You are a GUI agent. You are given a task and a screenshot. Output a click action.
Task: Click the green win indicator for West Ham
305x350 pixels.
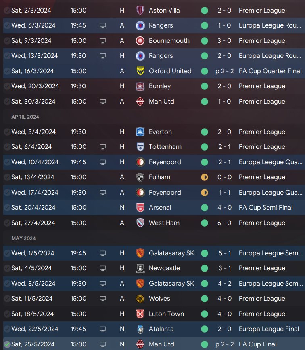(x=205, y=223)
